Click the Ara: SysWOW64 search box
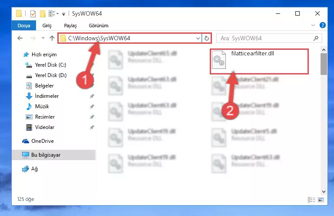Image resolution: width=334 pixels, height=216 pixels. [x=269, y=38]
